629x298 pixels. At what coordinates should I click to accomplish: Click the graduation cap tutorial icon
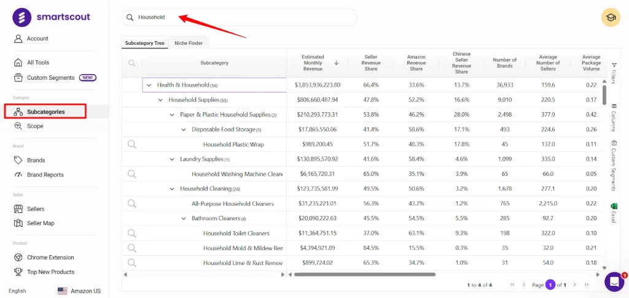[x=611, y=18]
